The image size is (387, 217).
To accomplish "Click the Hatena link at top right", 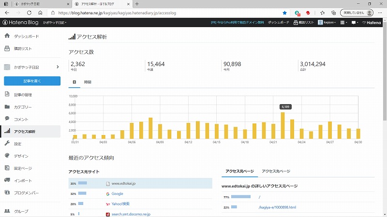I will point(372,22).
